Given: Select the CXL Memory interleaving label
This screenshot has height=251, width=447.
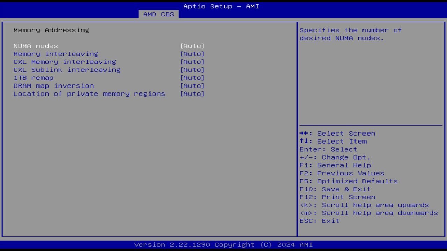Looking at the screenshot, I should (65, 62).
